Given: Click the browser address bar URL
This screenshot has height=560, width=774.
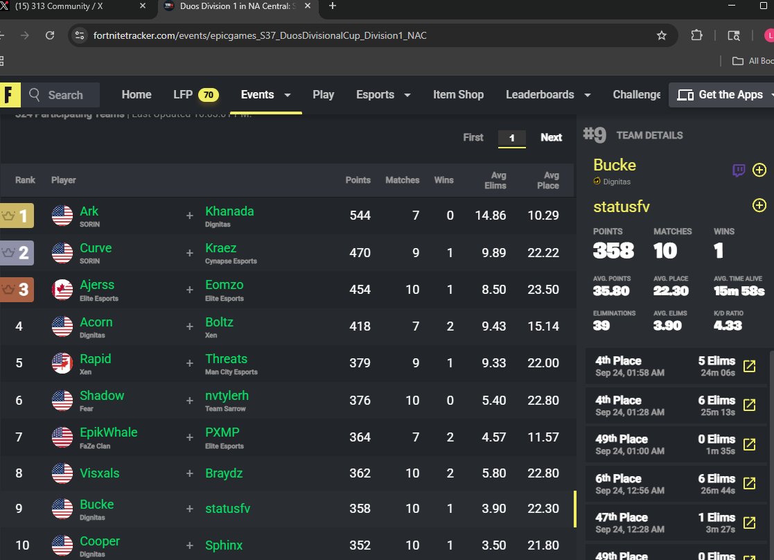Looking at the screenshot, I should 260,35.
